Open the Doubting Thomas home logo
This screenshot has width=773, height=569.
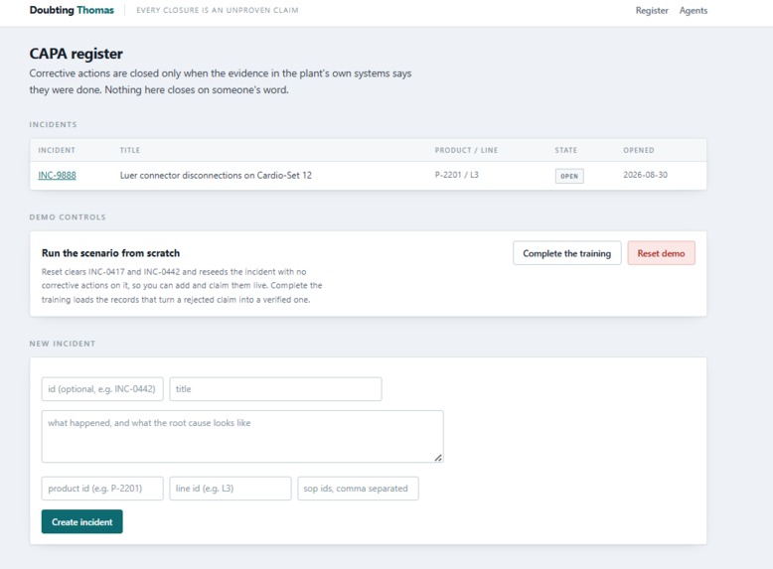pos(72,10)
